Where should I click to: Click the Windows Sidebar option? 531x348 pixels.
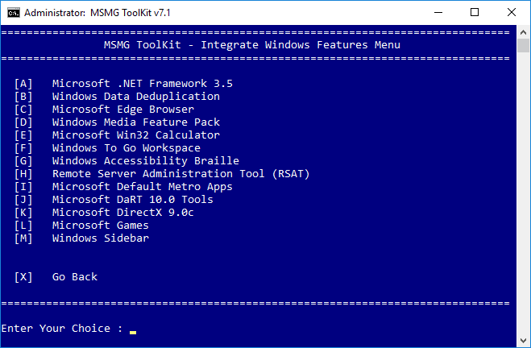coord(100,238)
